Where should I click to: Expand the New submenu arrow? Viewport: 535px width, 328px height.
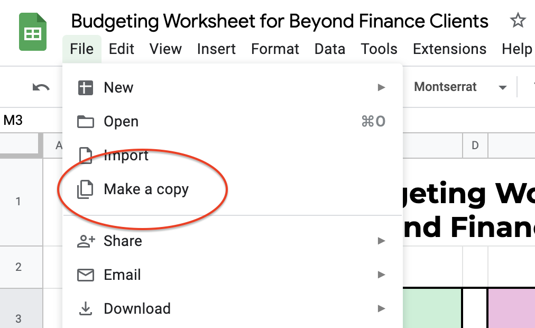(x=382, y=88)
